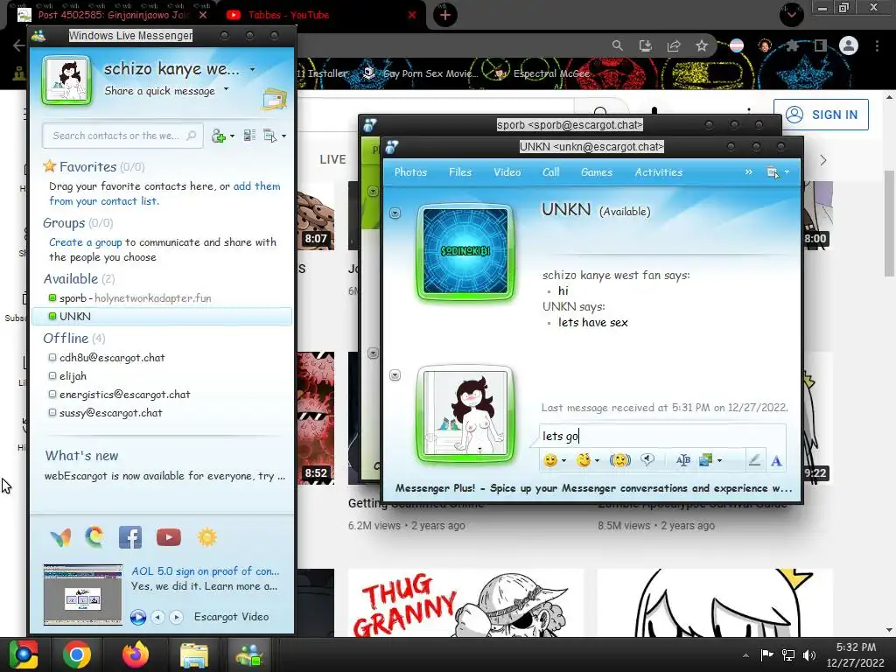Image resolution: width=896 pixels, height=672 pixels.
Task: Show more chat toolbar items chevron
Action: 749,172
